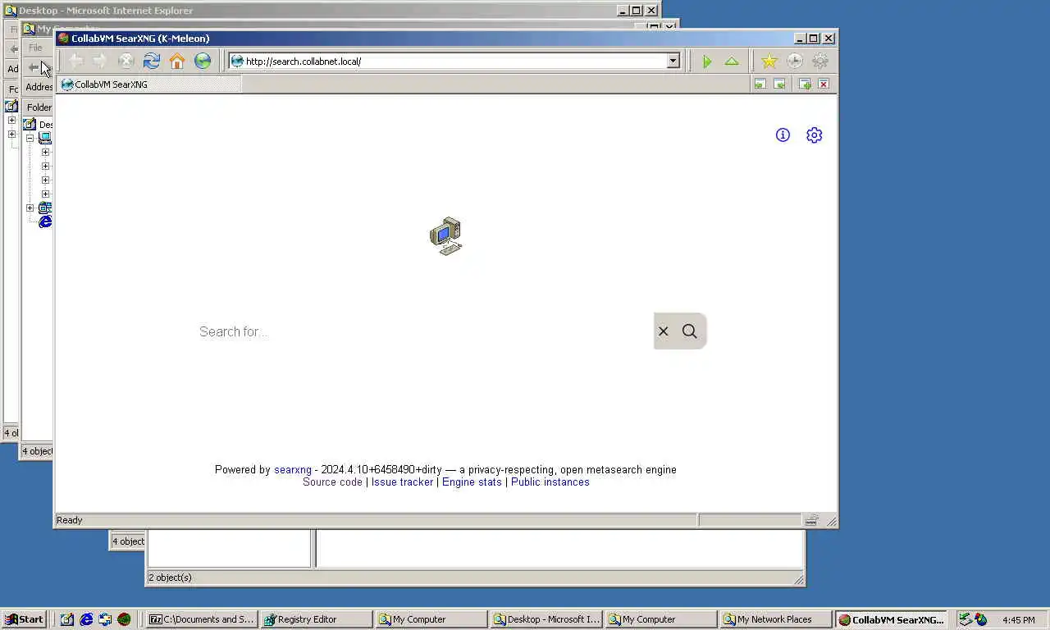Click the Back arrow in K-Meleon toolbar
The width and height of the screenshot is (1050, 630).
75,61
